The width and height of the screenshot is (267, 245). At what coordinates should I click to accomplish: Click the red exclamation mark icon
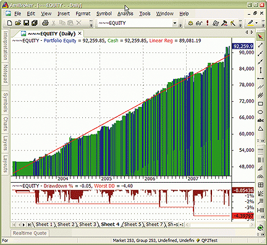(208, 23)
